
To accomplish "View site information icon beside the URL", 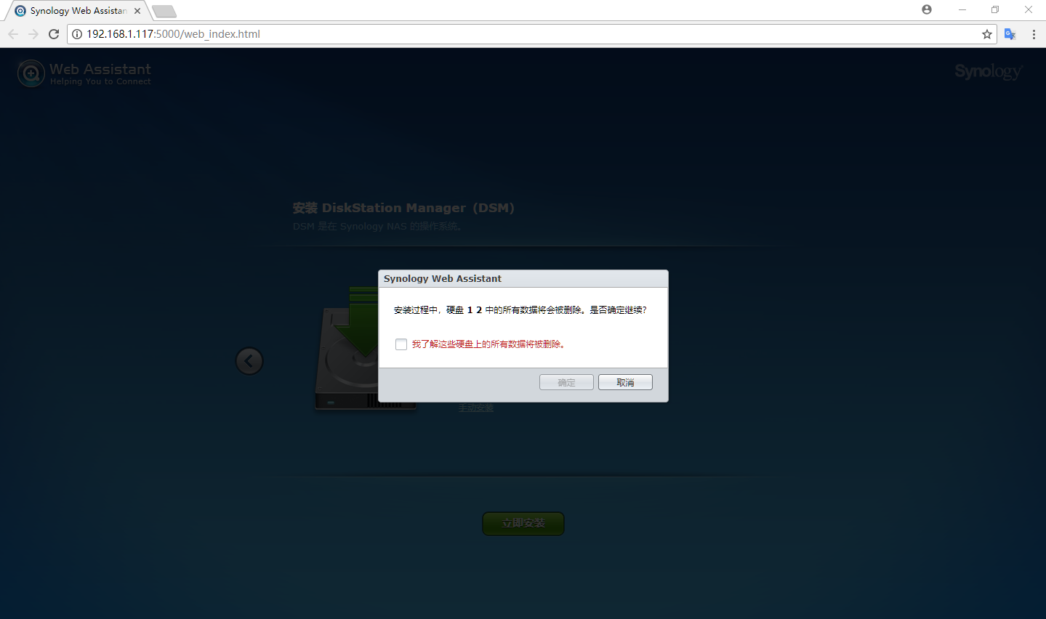I will 77,34.
